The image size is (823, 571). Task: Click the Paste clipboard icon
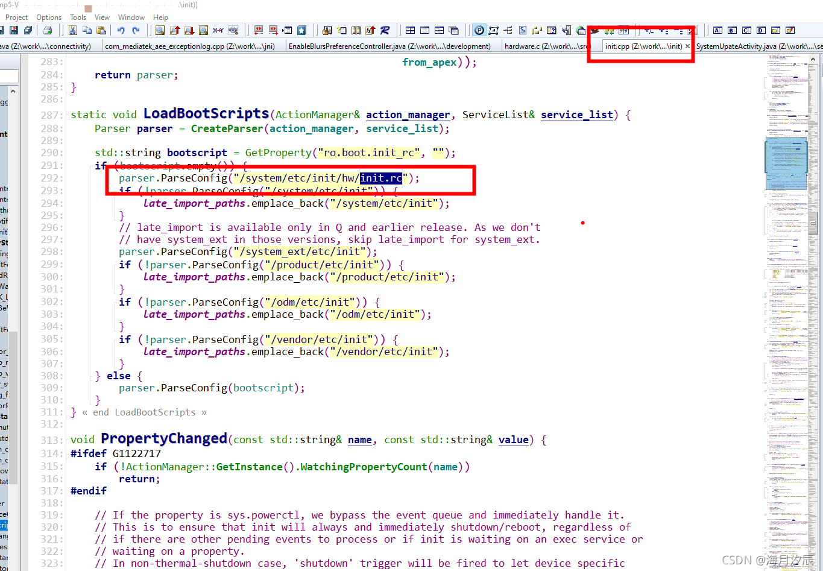tap(101, 30)
